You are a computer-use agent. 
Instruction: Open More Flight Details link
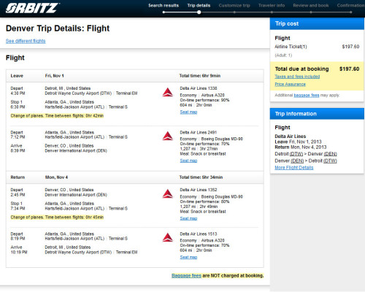click(x=294, y=167)
